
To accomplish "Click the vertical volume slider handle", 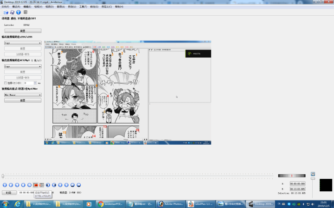I will pyautogui.click(x=313, y=179).
